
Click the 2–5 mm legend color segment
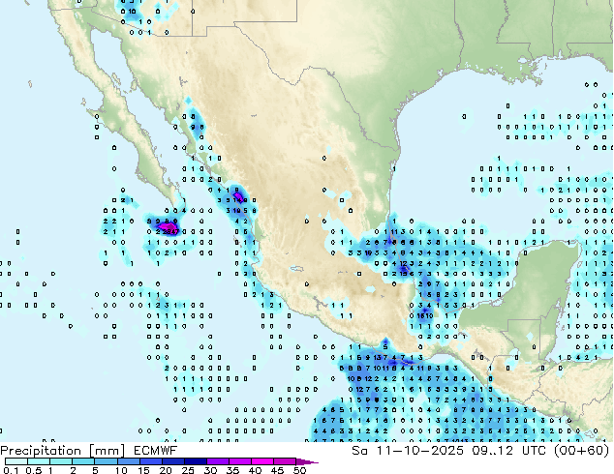[83, 461]
